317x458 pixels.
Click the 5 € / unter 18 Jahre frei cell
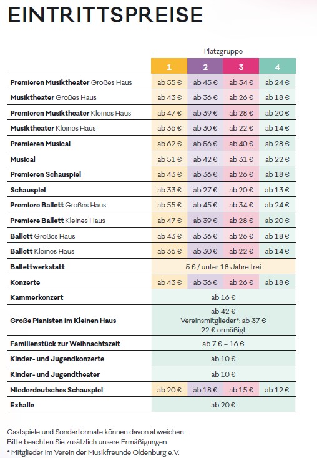pyautogui.click(x=223, y=267)
